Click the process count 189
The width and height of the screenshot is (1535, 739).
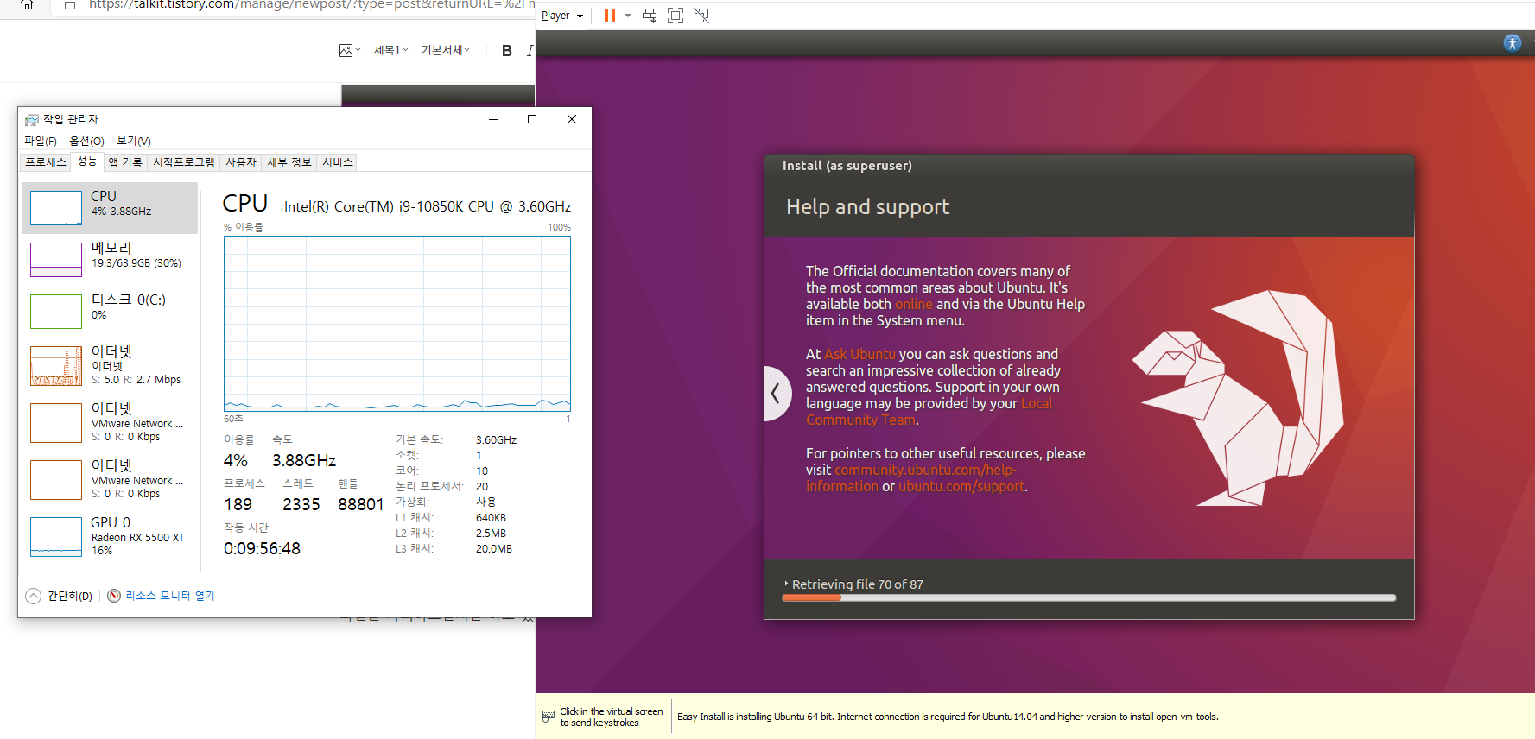pyautogui.click(x=238, y=504)
